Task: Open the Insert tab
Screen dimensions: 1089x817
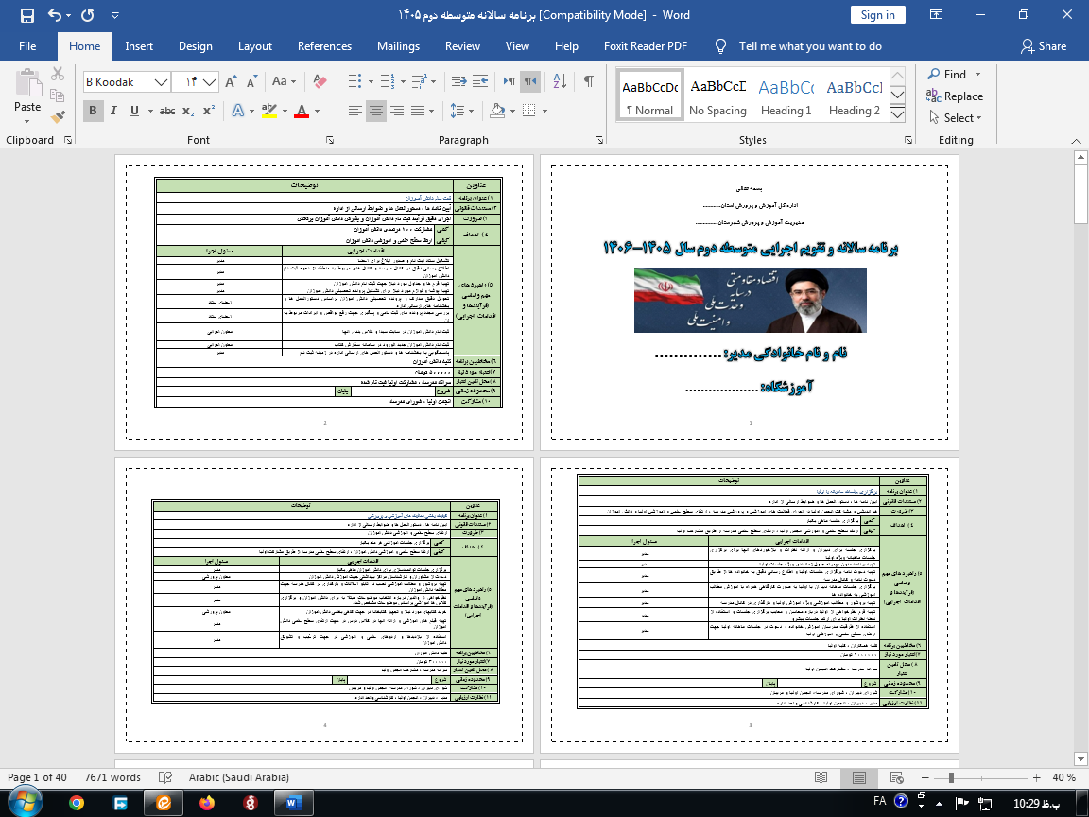Action: coord(139,45)
